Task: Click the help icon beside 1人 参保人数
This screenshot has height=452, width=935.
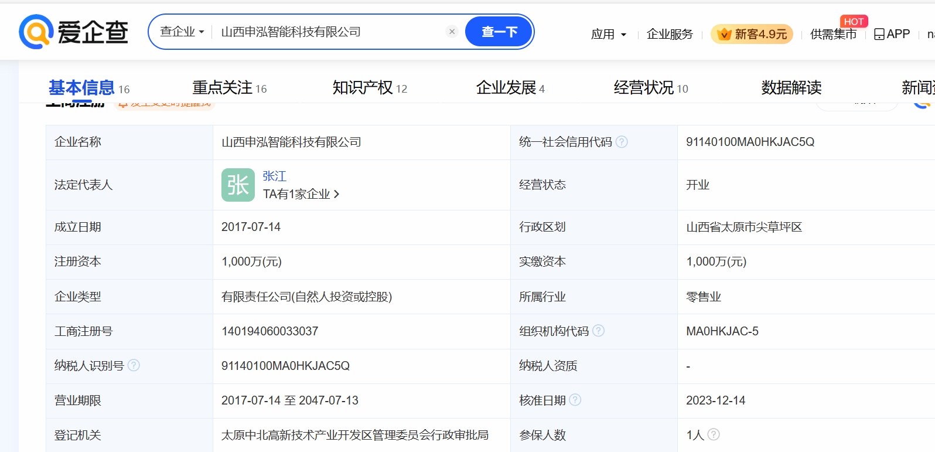Action: (714, 434)
